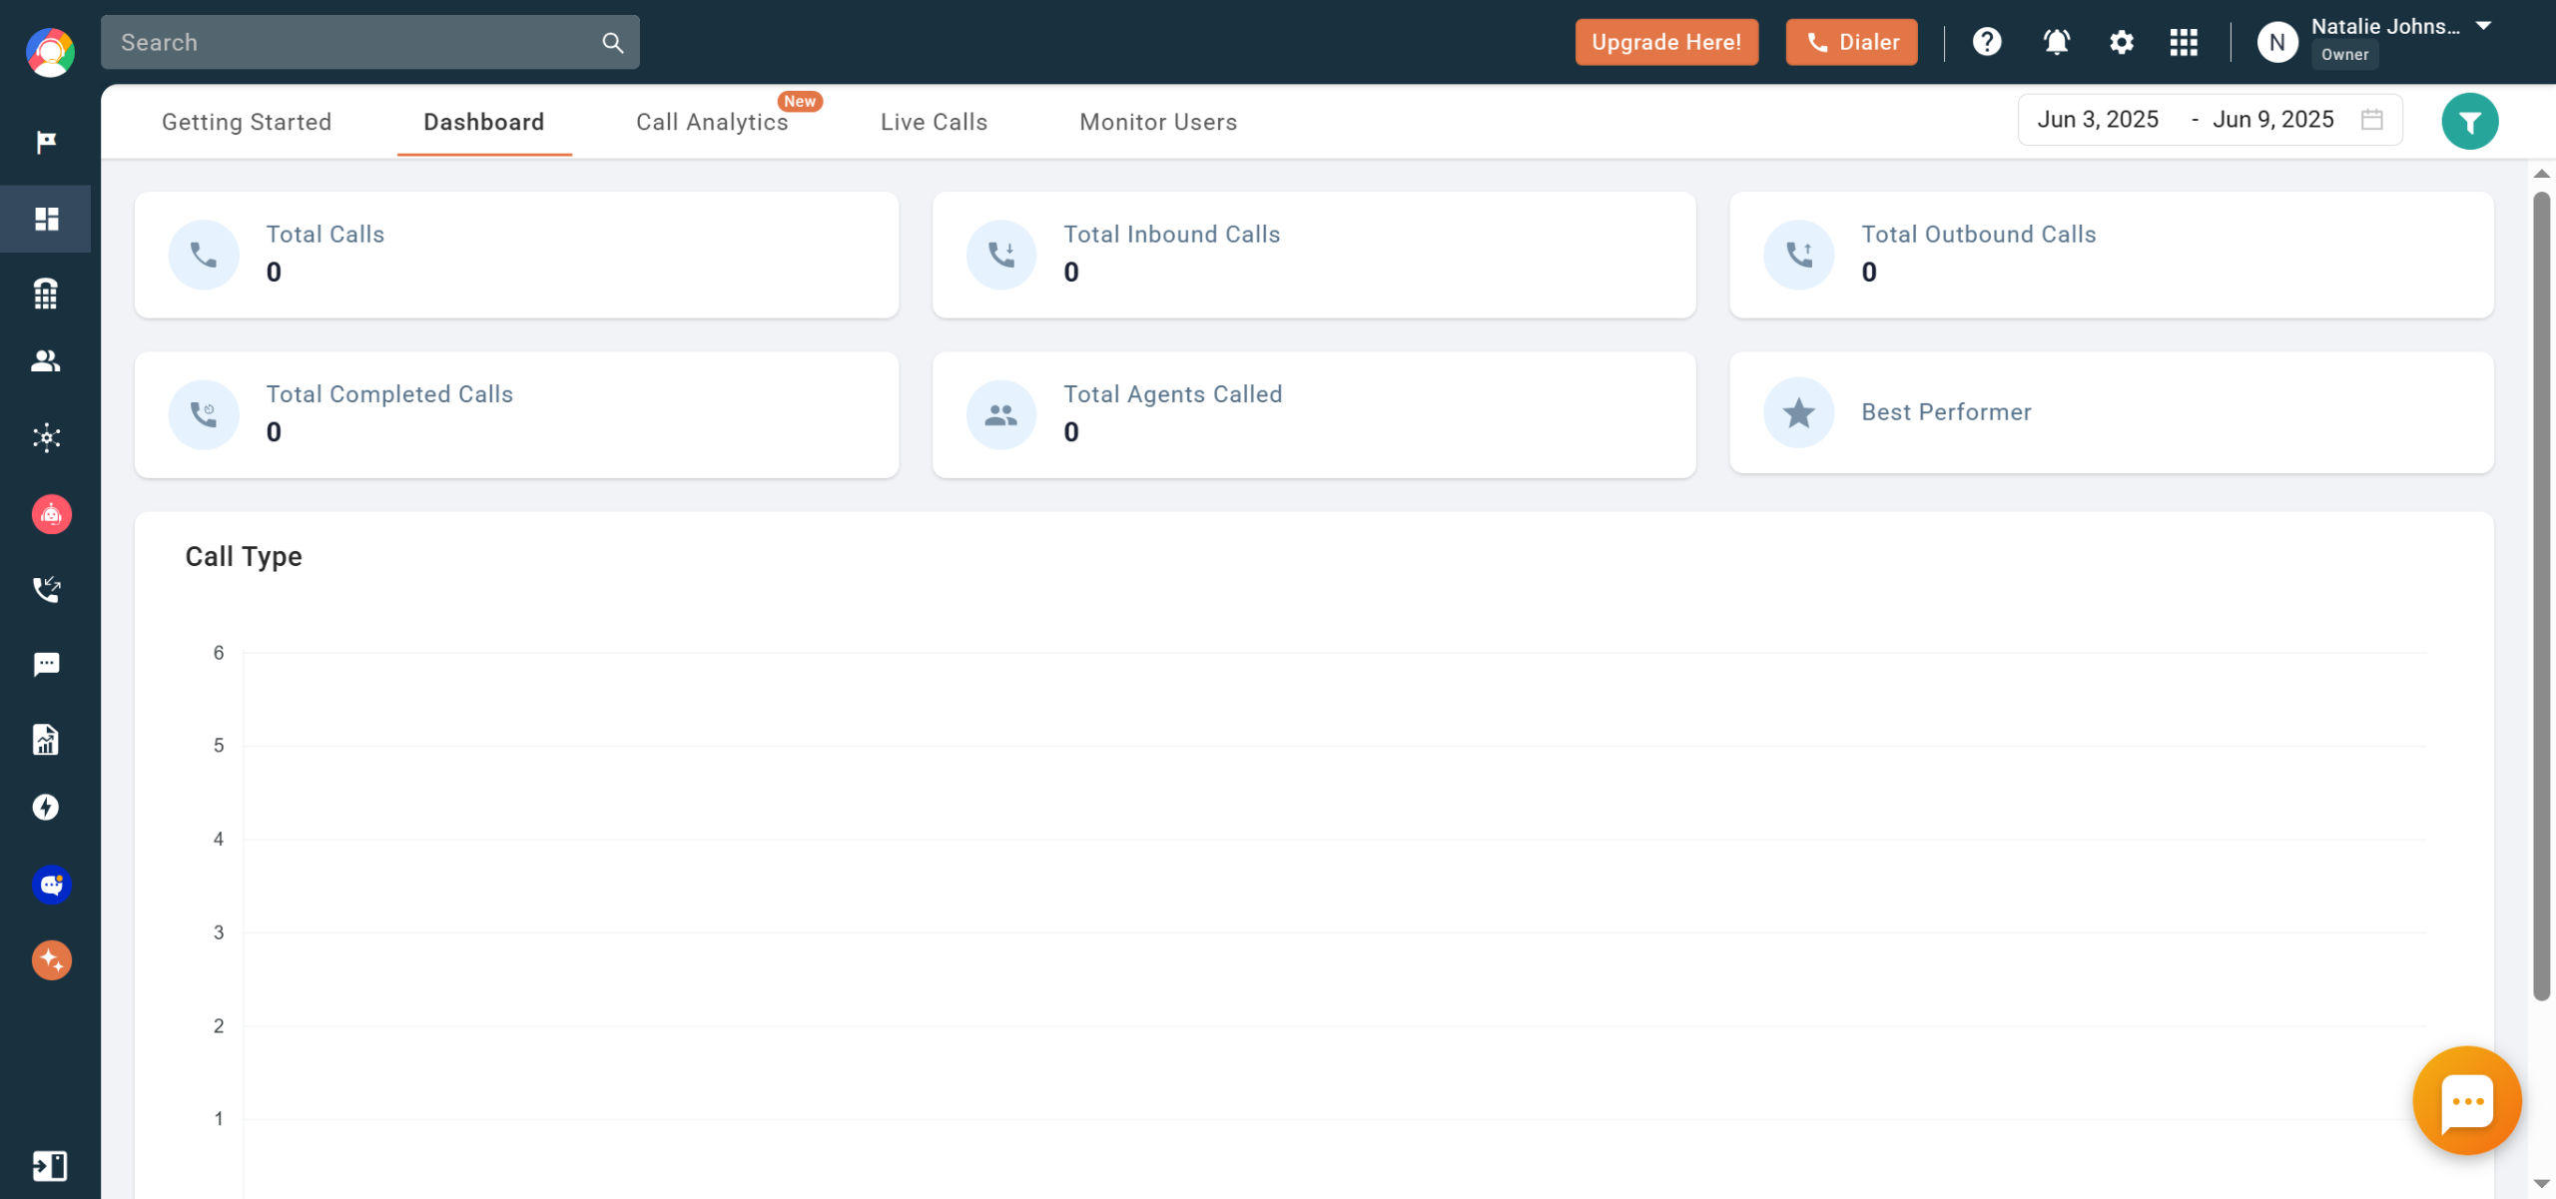
Task: Open the apps grid icon in the header
Action: (2184, 42)
